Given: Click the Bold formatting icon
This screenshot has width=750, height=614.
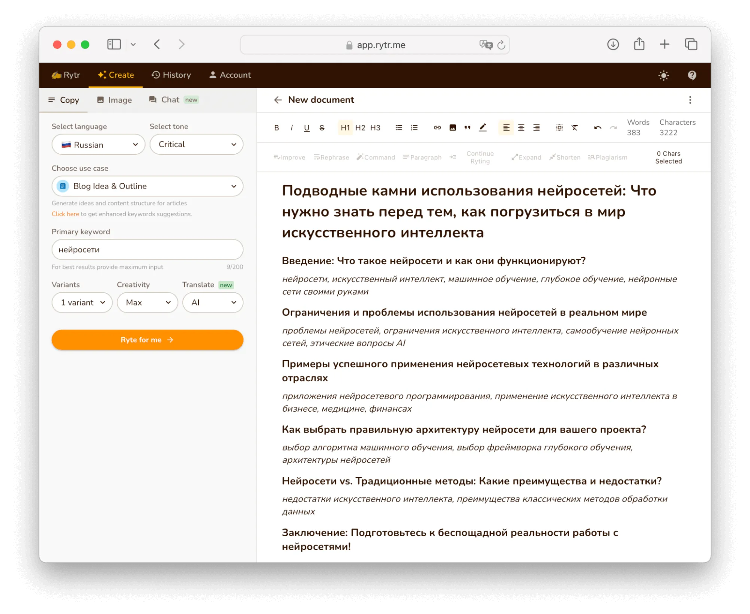Looking at the screenshot, I should pos(277,127).
